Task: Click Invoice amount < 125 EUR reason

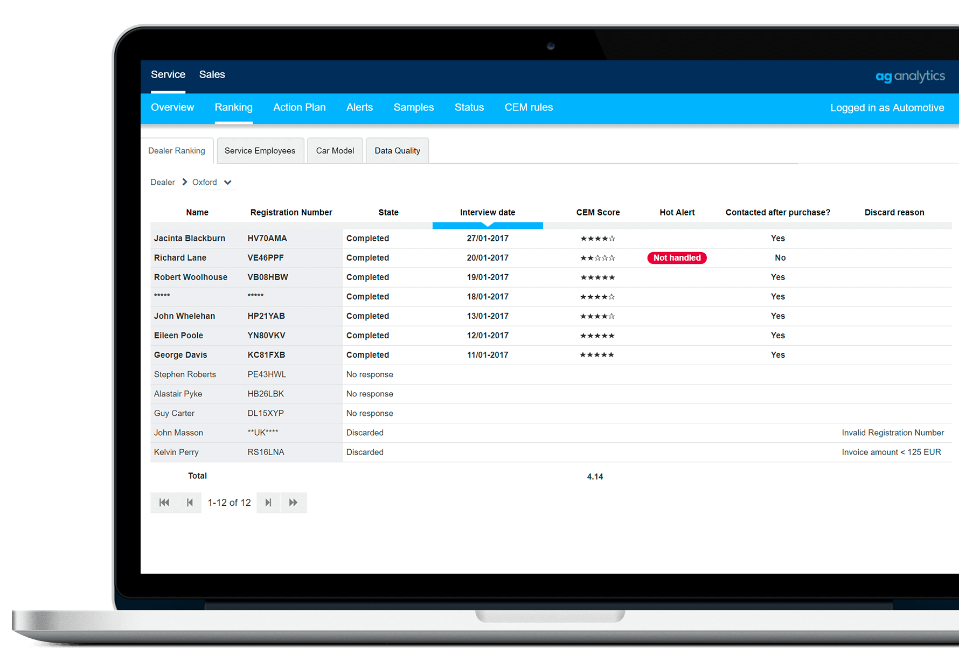Action: (x=891, y=452)
